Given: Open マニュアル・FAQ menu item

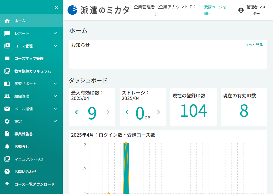Looking at the screenshot, I should (x=31, y=159).
